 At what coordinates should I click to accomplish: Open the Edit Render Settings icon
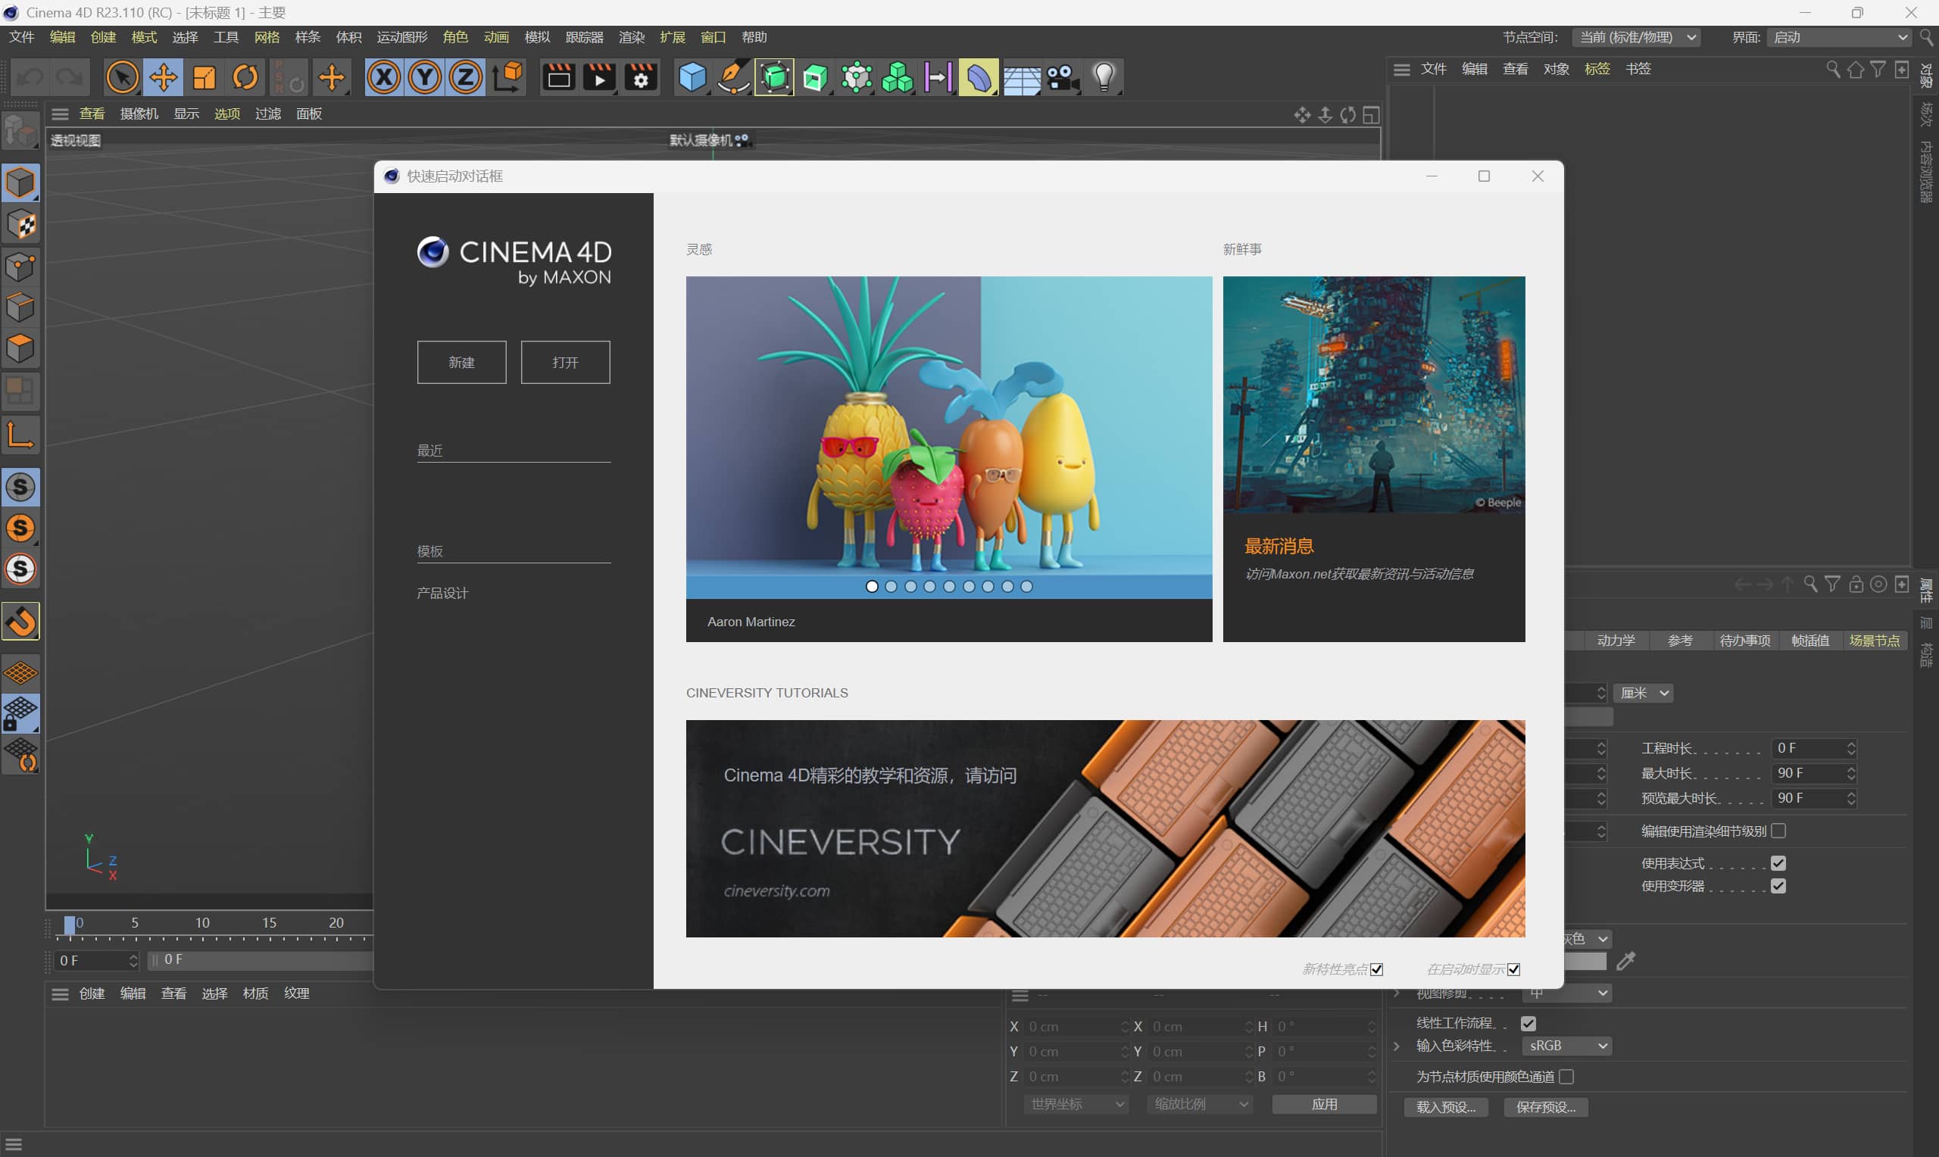[641, 77]
